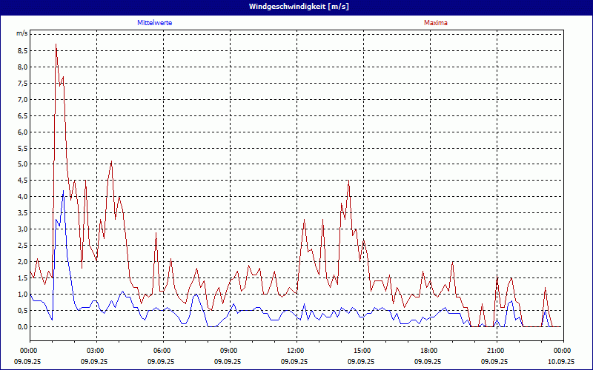This screenshot has width=593, height=370.
Task: Click the 0.0 y-axis tick label
Action: 22,326
